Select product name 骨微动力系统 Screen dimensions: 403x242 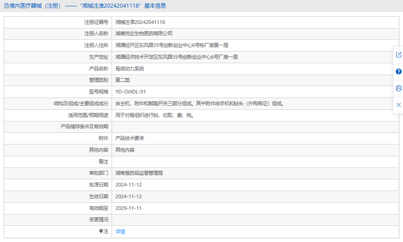(x=130, y=69)
